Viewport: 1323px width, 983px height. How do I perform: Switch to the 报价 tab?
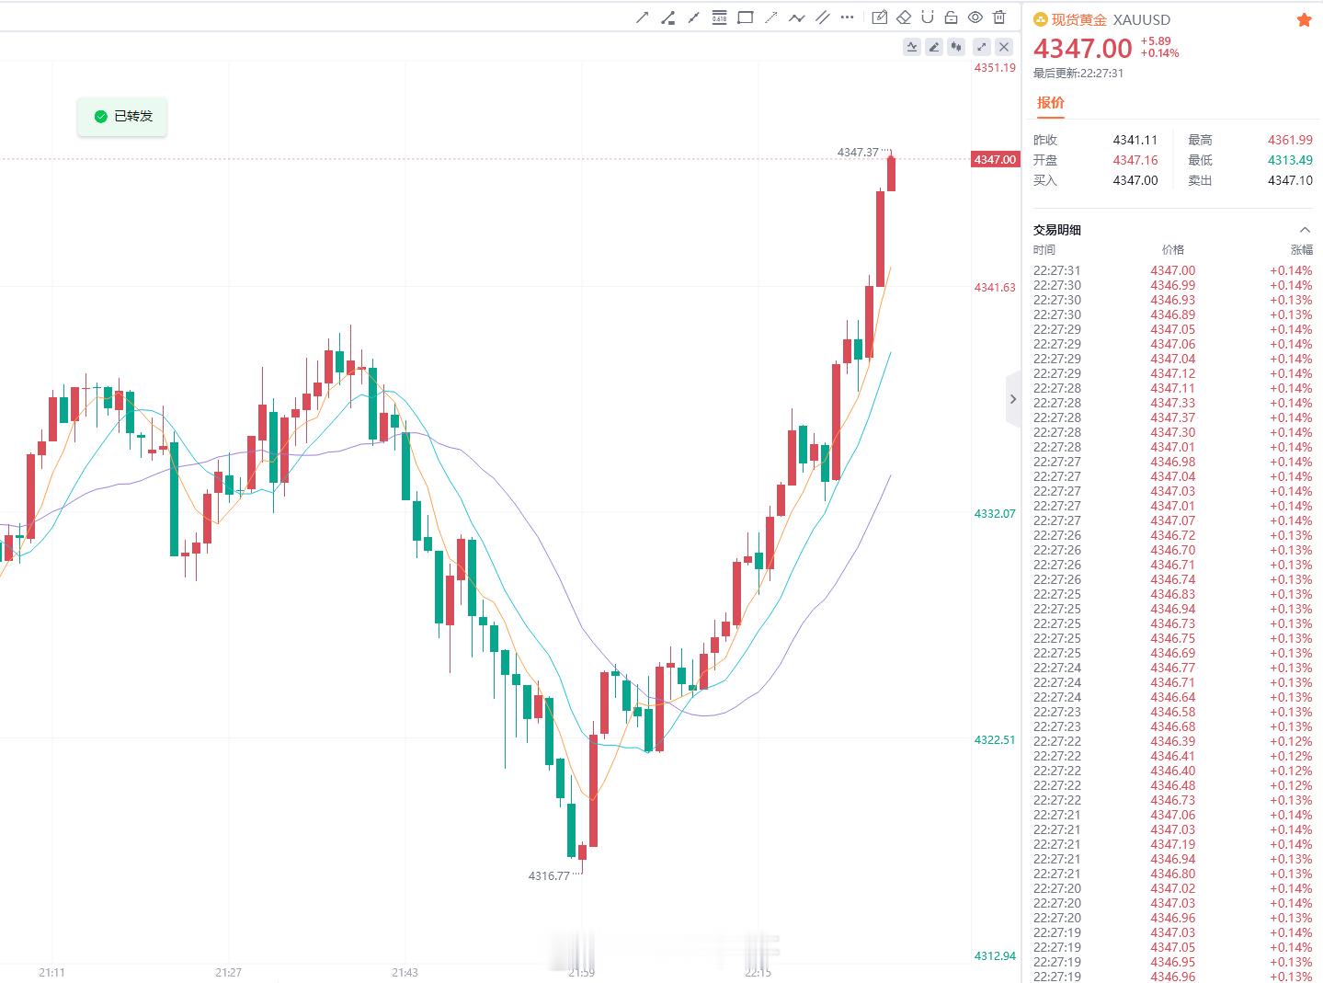click(x=1051, y=103)
